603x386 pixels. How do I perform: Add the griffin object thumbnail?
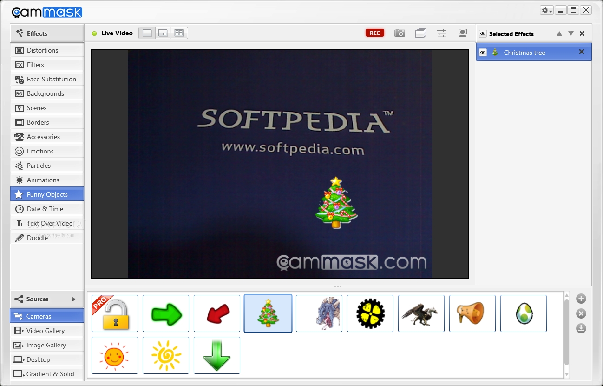tap(421, 313)
